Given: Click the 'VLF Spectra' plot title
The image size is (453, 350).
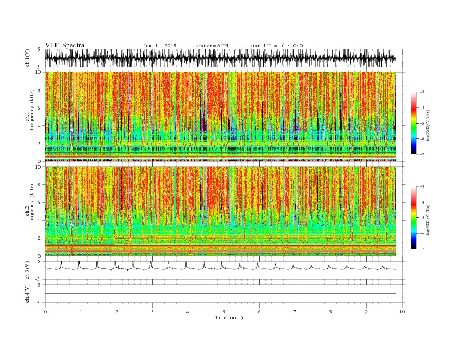Looking at the screenshot, I should click(65, 45).
